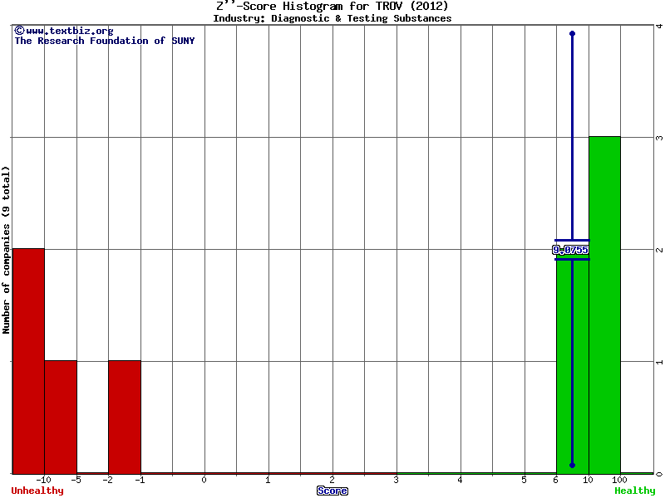Click the '2' x-axis tick label
665x498 pixels.
tap(332, 480)
